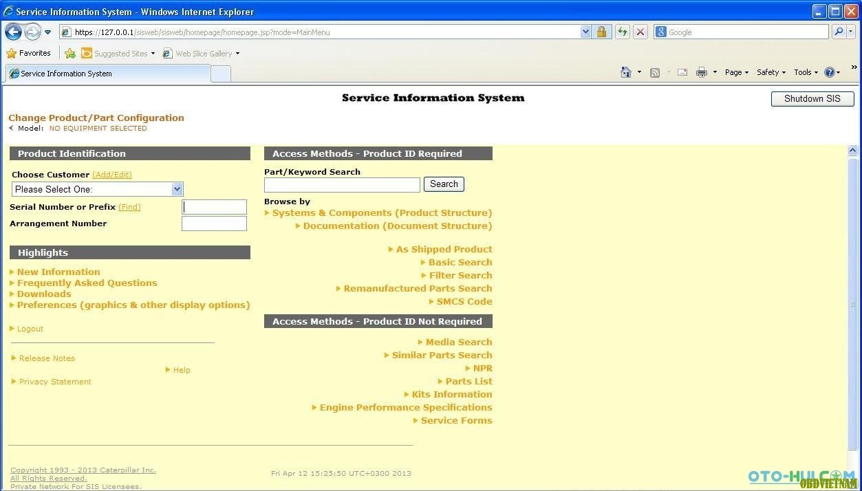
Task: Open SMCS Code
Action: (x=464, y=302)
